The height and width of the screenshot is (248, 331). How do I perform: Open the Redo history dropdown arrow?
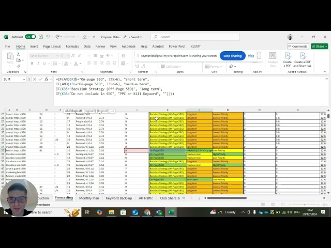pyautogui.click(x=62, y=37)
